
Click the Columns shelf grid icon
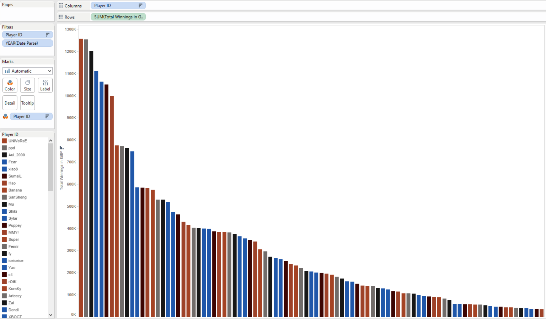point(61,6)
